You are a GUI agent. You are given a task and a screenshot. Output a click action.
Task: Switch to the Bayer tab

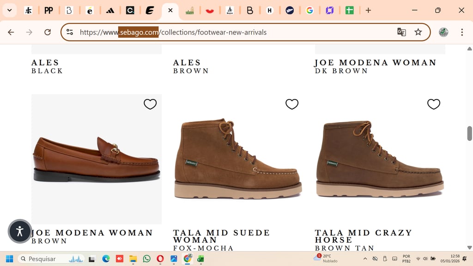click(x=230, y=11)
